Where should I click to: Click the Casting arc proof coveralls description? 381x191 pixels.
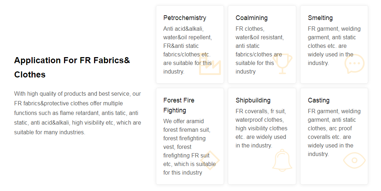[334, 132]
